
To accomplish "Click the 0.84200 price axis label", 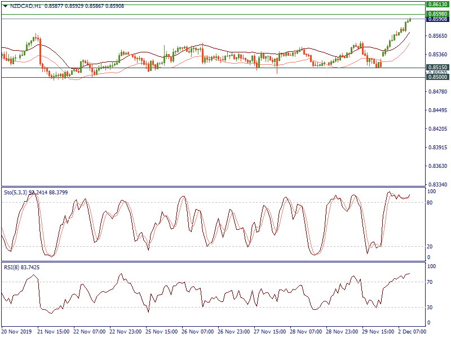I will [437, 129].
